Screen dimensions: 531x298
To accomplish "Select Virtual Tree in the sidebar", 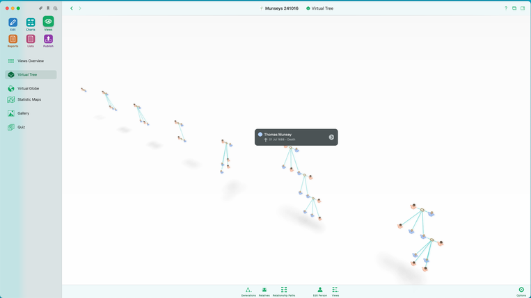I will point(31,74).
